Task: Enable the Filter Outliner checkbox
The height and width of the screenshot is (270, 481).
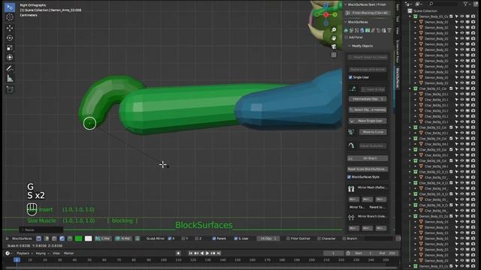Action: click(x=288, y=238)
